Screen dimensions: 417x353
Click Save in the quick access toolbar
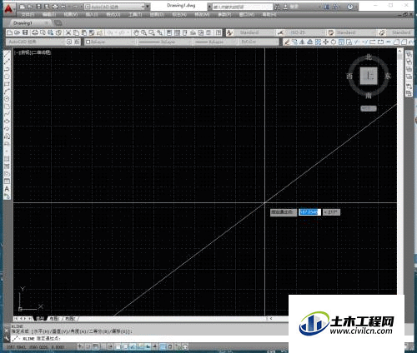[38, 7]
